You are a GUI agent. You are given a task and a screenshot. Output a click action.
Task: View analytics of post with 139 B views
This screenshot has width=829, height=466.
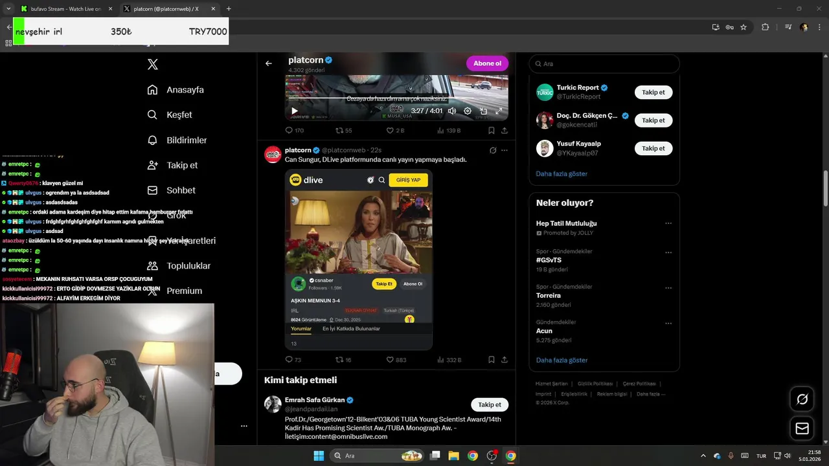point(449,130)
